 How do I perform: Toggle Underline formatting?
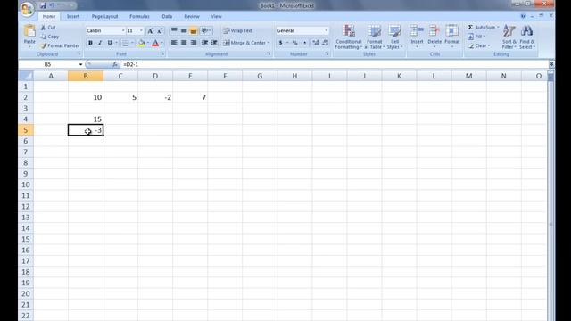click(x=110, y=43)
